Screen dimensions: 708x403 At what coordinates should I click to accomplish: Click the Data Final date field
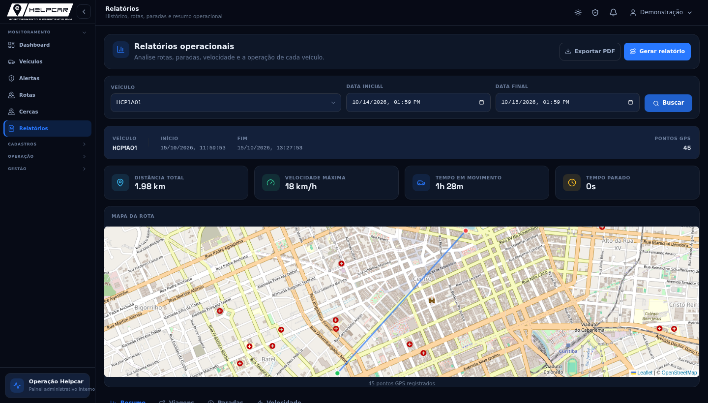(567, 102)
